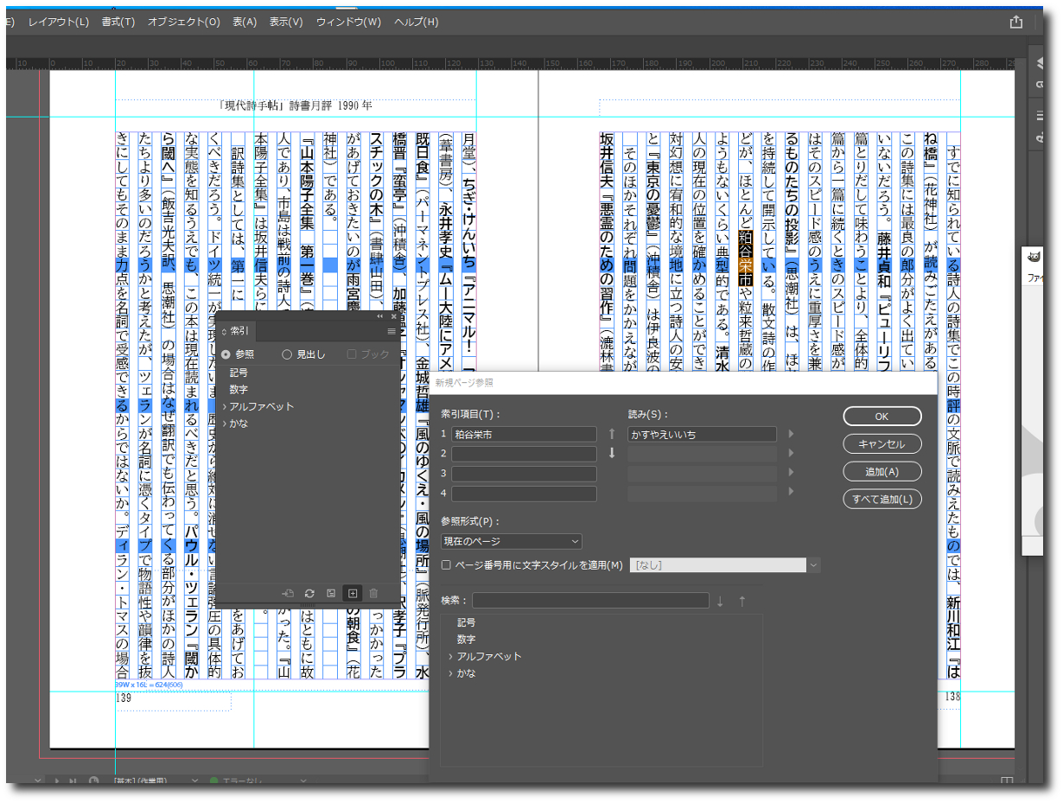Image resolution: width=1063 pixels, height=803 pixels.
Task: Open the 参照形式 dropdown showing 現在のページ
Action: point(511,541)
